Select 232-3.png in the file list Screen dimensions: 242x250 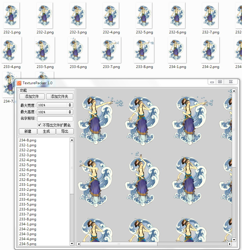[28, 155]
